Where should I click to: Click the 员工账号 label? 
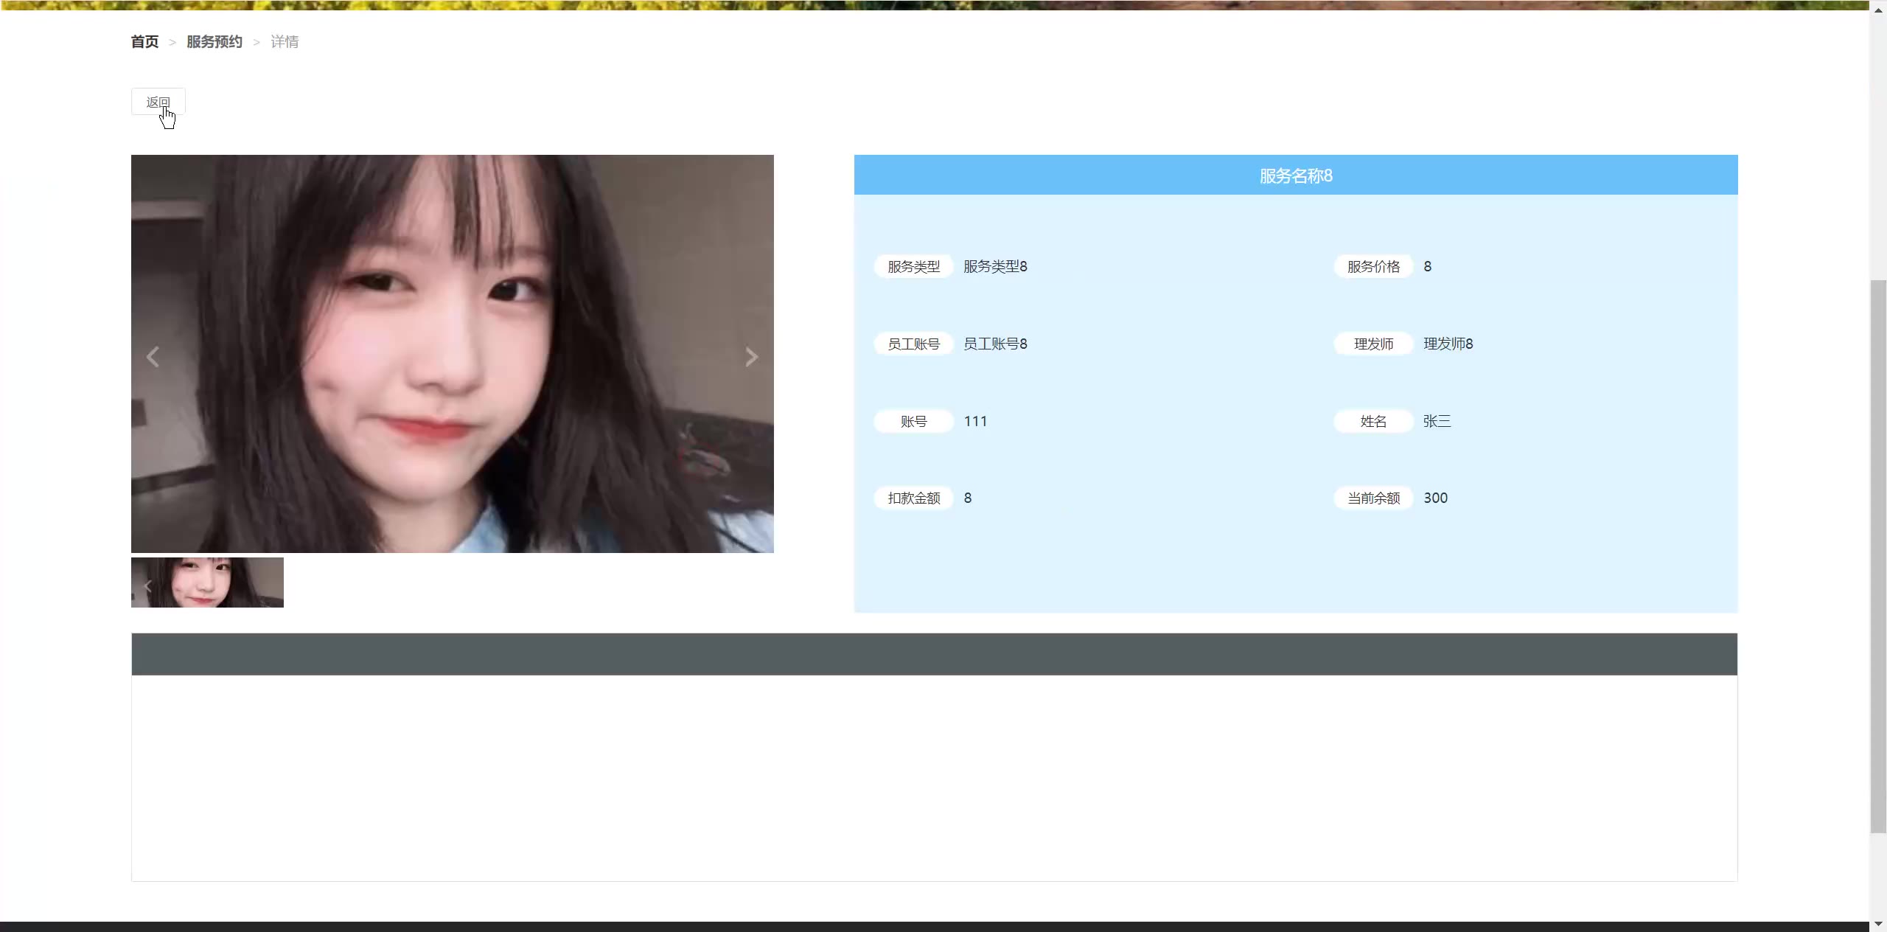click(913, 344)
